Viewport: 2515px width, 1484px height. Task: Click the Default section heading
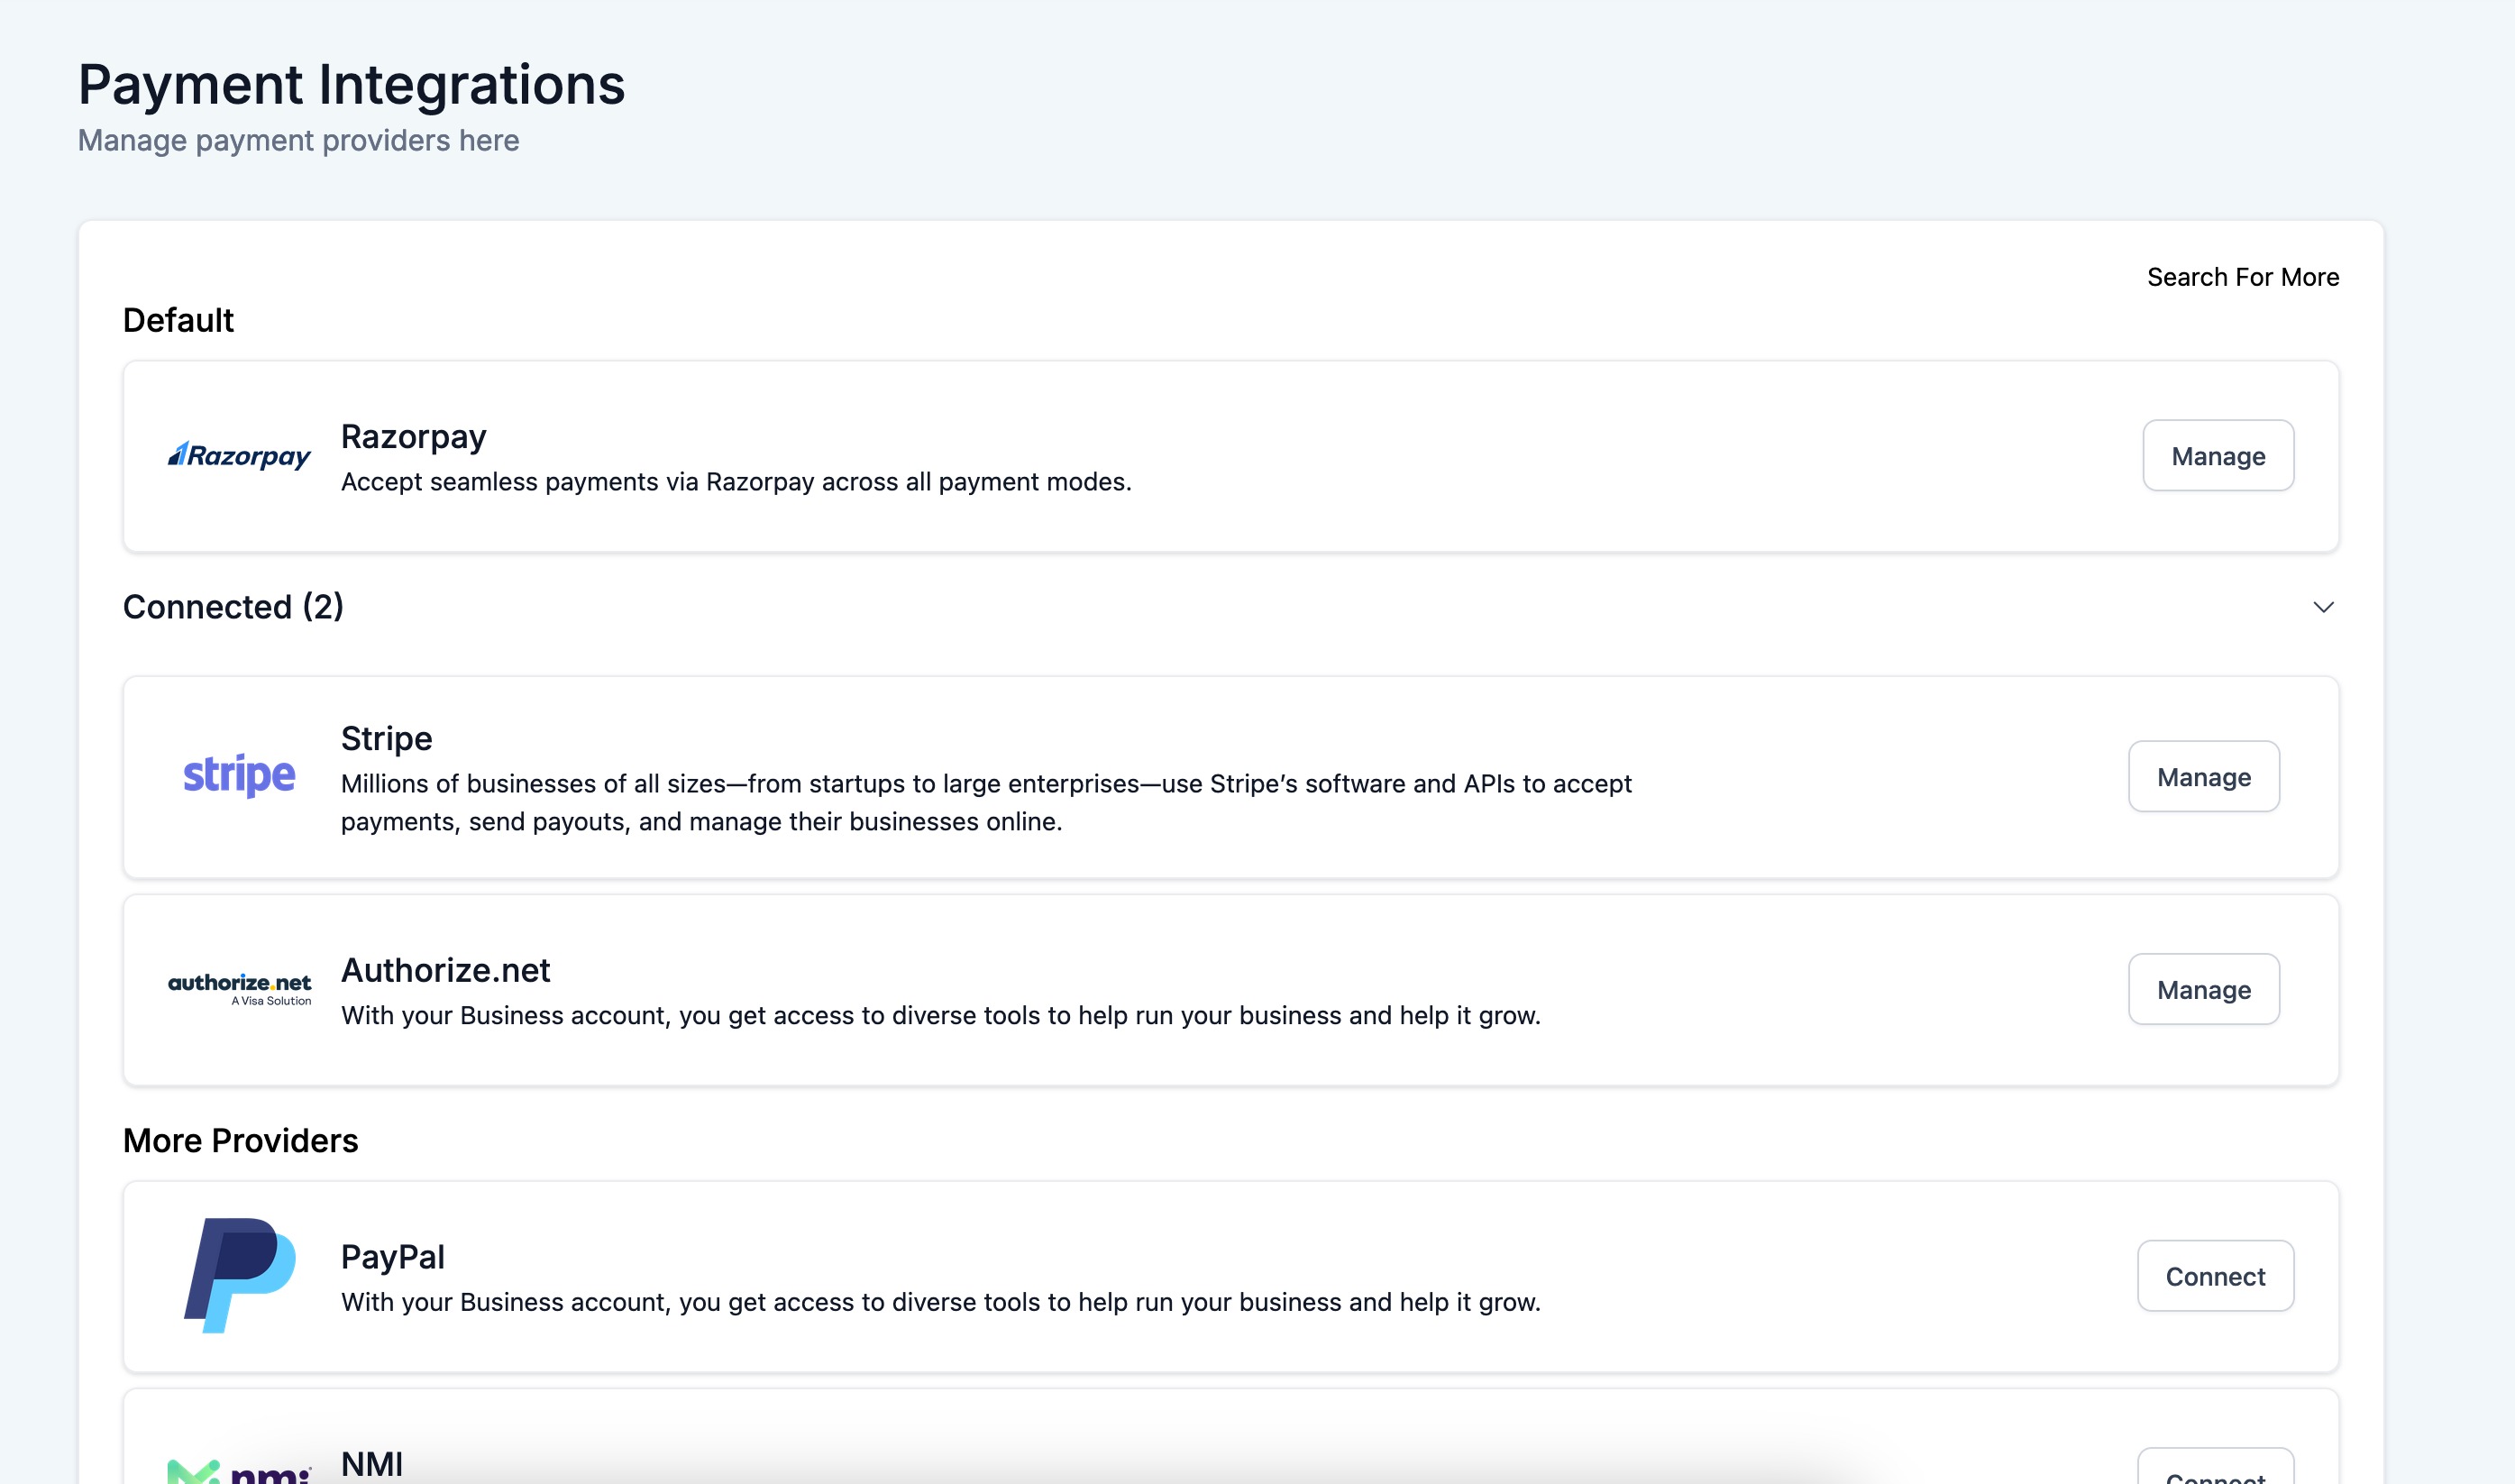(x=178, y=320)
